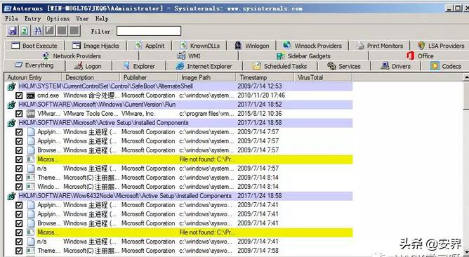Click the cmd.exe entry icon

(x=30, y=95)
